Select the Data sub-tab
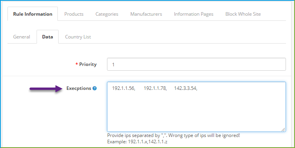The width and height of the screenshot is (295, 148). click(48, 37)
